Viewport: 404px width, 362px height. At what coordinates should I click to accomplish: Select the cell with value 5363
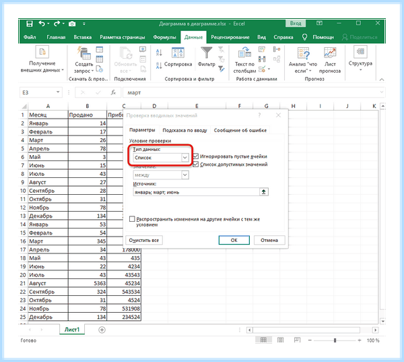88,283
